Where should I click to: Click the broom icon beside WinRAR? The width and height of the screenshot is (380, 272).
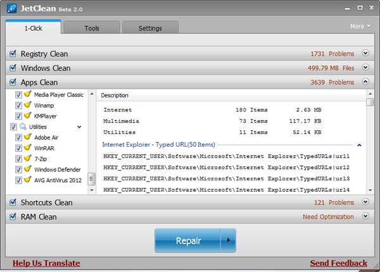click(x=28, y=147)
